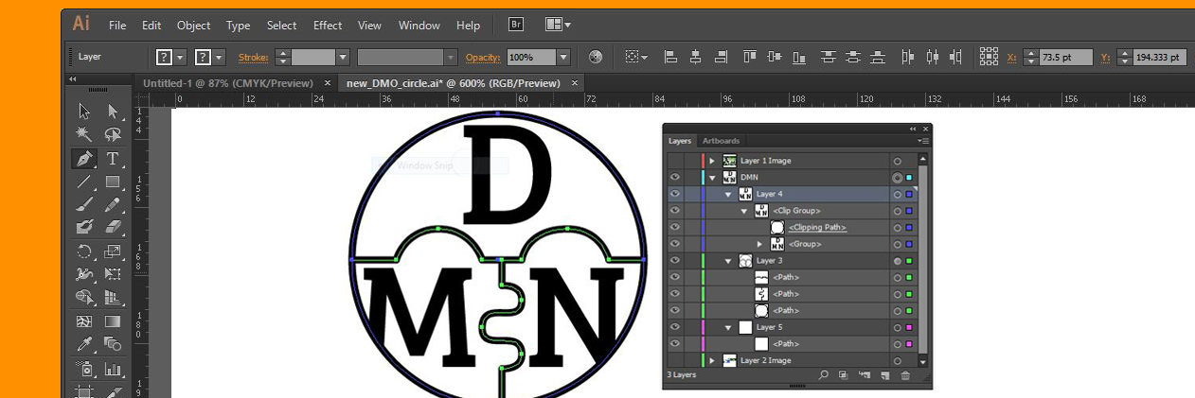
Task: Select the Perspective Grid tool
Action: click(113, 297)
